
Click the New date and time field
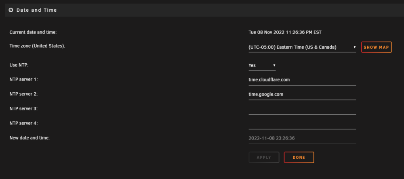coord(302,138)
